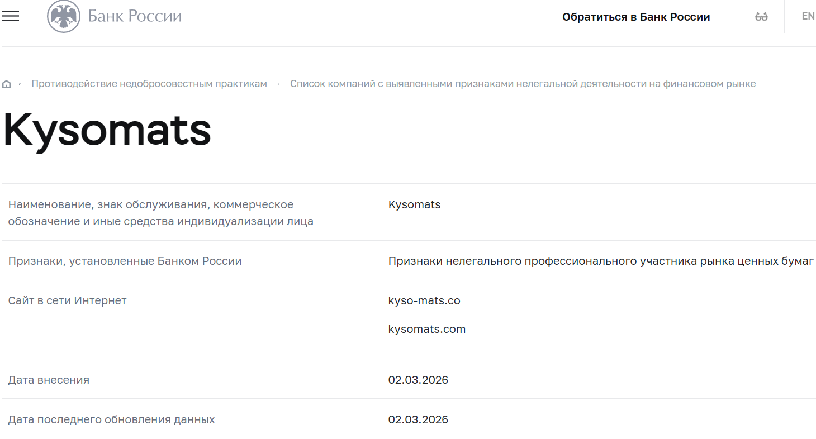816x439 pixels.
Task: Click the Bank of Russia eagle emblem
Action: (x=63, y=16)
